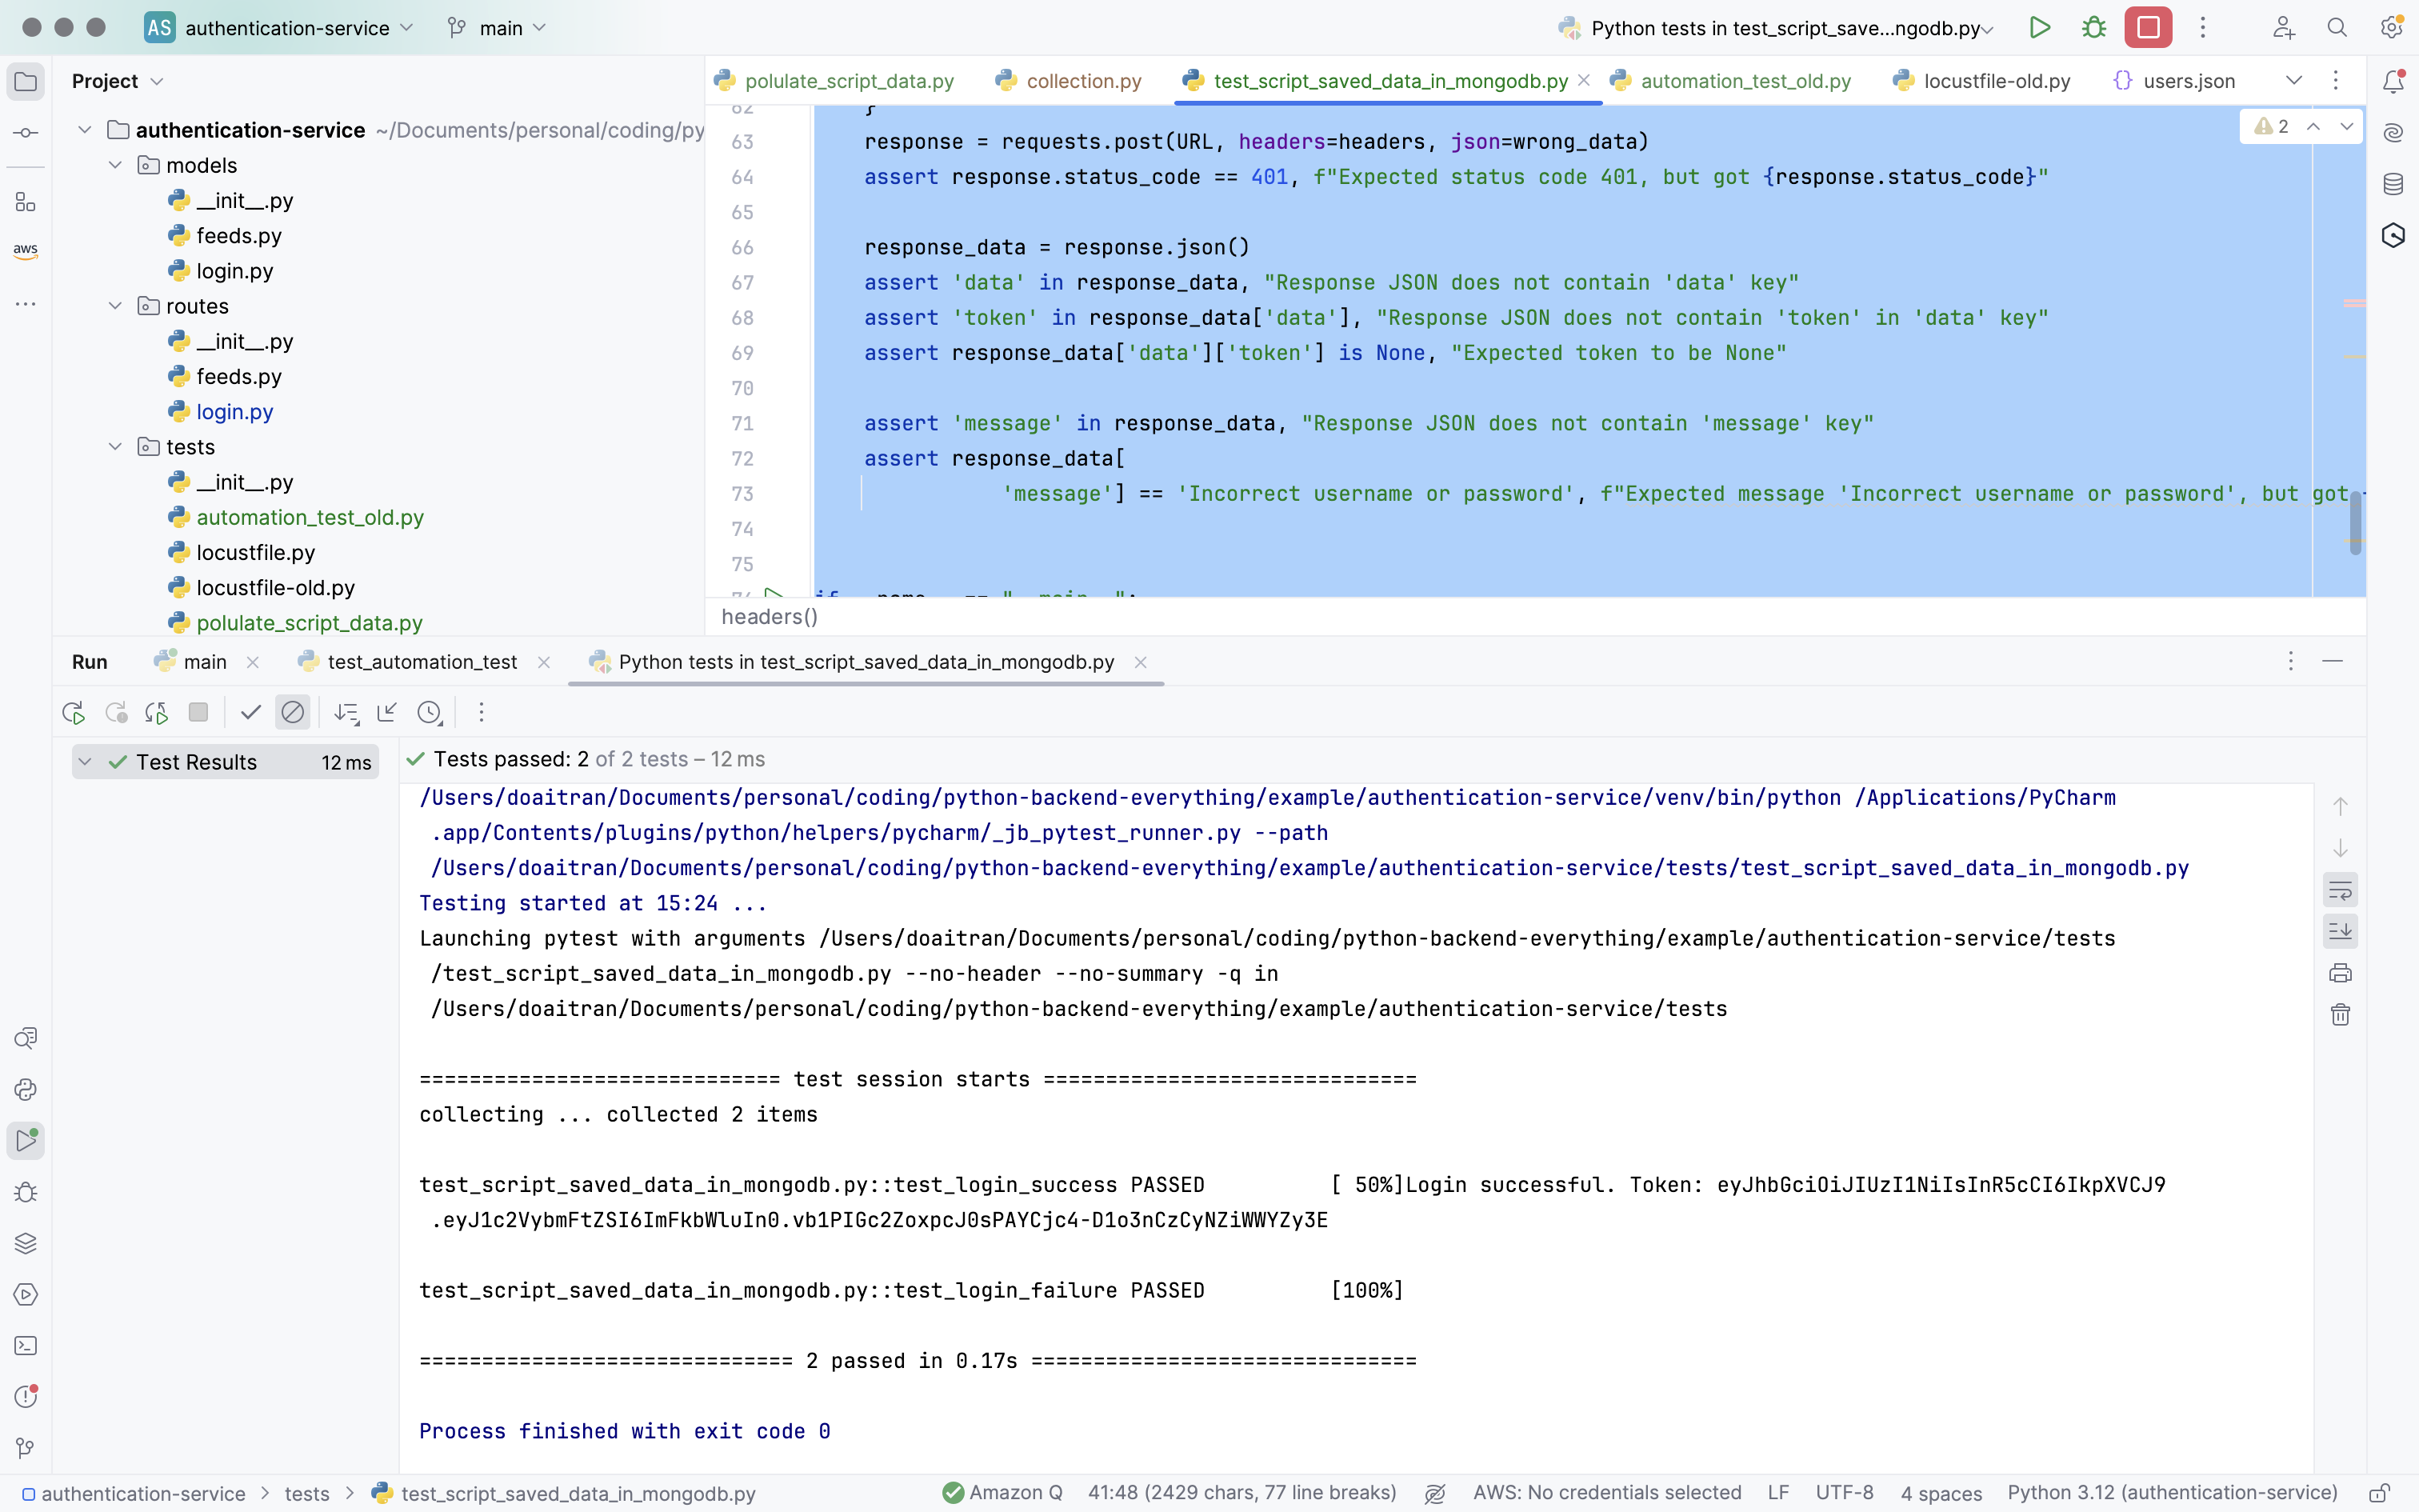Close the test_script_saved_data_in_mongodb.py editor tab
The width and height of the screenshot is (2419, 1512).
pyautogui.click(x=1585, y=80)
